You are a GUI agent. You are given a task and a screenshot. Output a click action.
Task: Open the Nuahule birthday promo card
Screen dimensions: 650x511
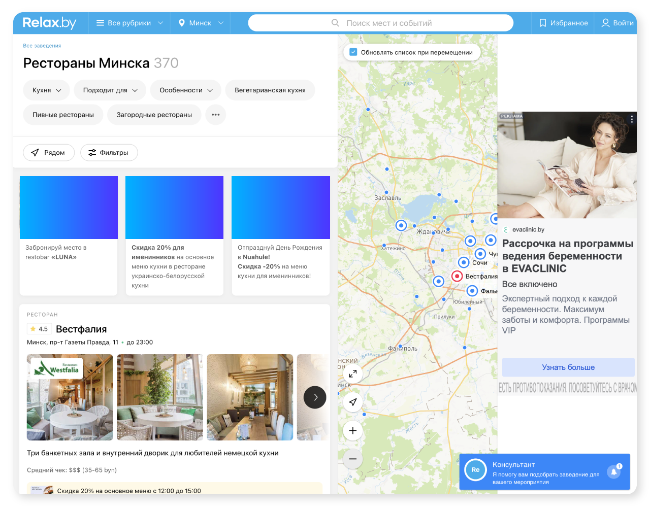[x=281, y=235]
